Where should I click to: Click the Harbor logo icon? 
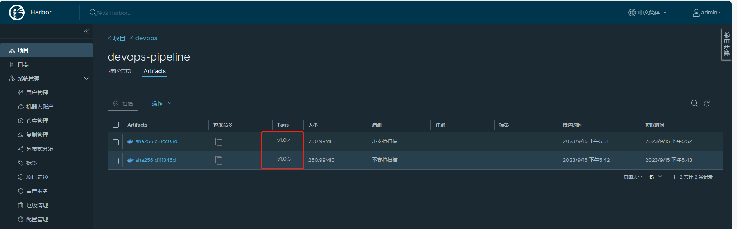pyautogui.click(x=17, y=13)
